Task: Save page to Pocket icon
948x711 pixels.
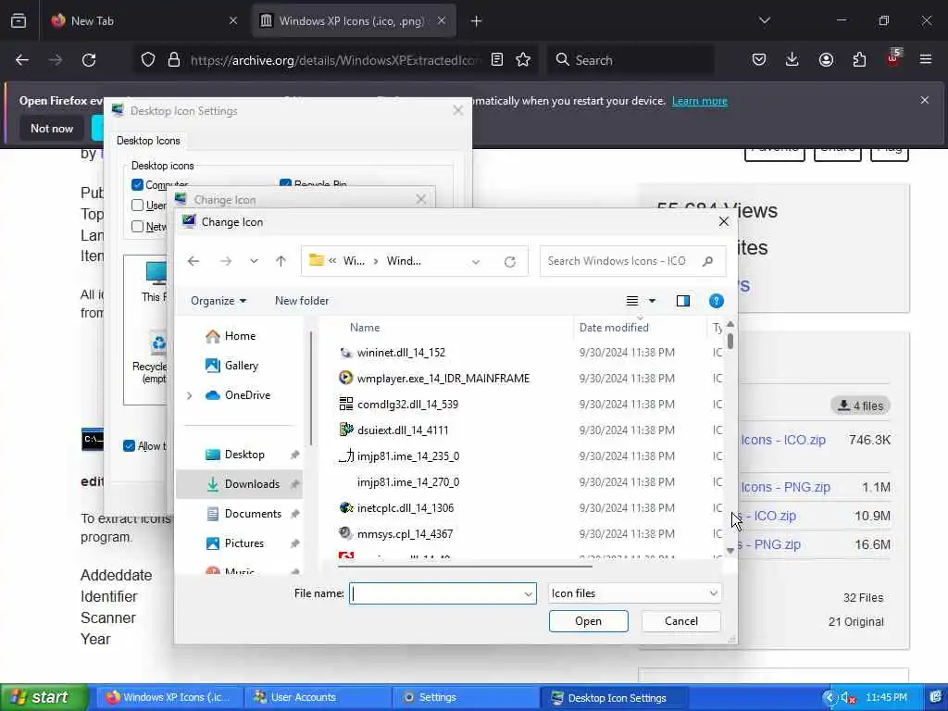Action: pyautogui.click(x=759, y=60)
